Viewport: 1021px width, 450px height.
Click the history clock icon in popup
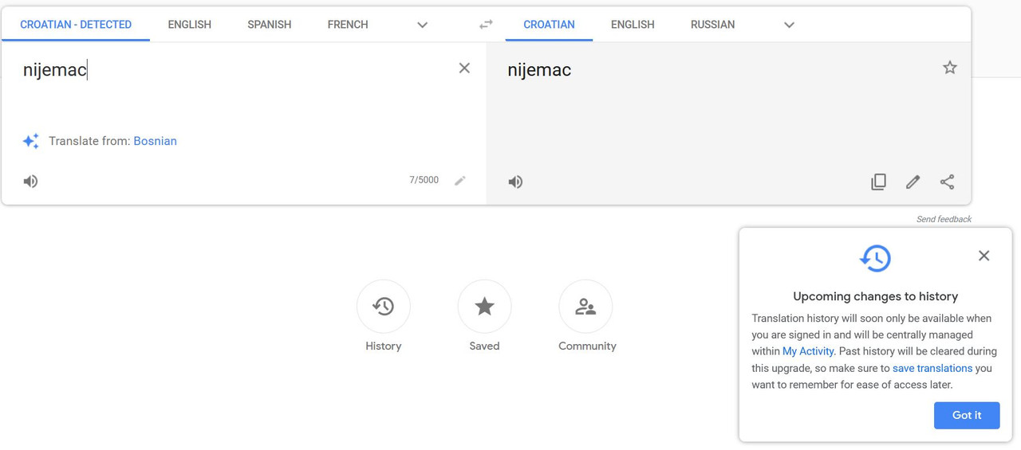point(875,258)
